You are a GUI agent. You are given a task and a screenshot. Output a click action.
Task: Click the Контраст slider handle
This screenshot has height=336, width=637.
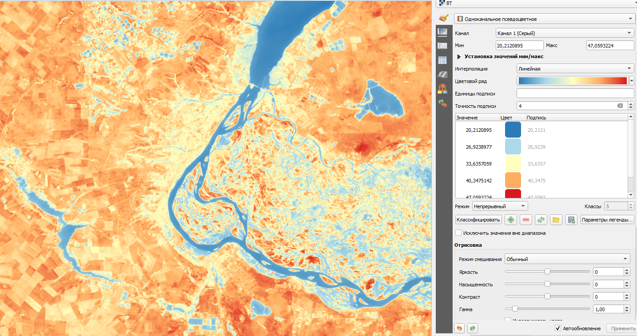pyautogui.click(x=547, y=296)
